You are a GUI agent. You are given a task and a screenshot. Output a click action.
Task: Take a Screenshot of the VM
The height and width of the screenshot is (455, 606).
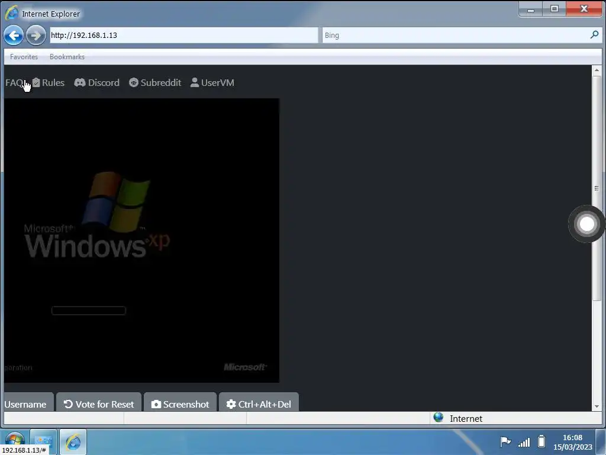tap(180, 402)
